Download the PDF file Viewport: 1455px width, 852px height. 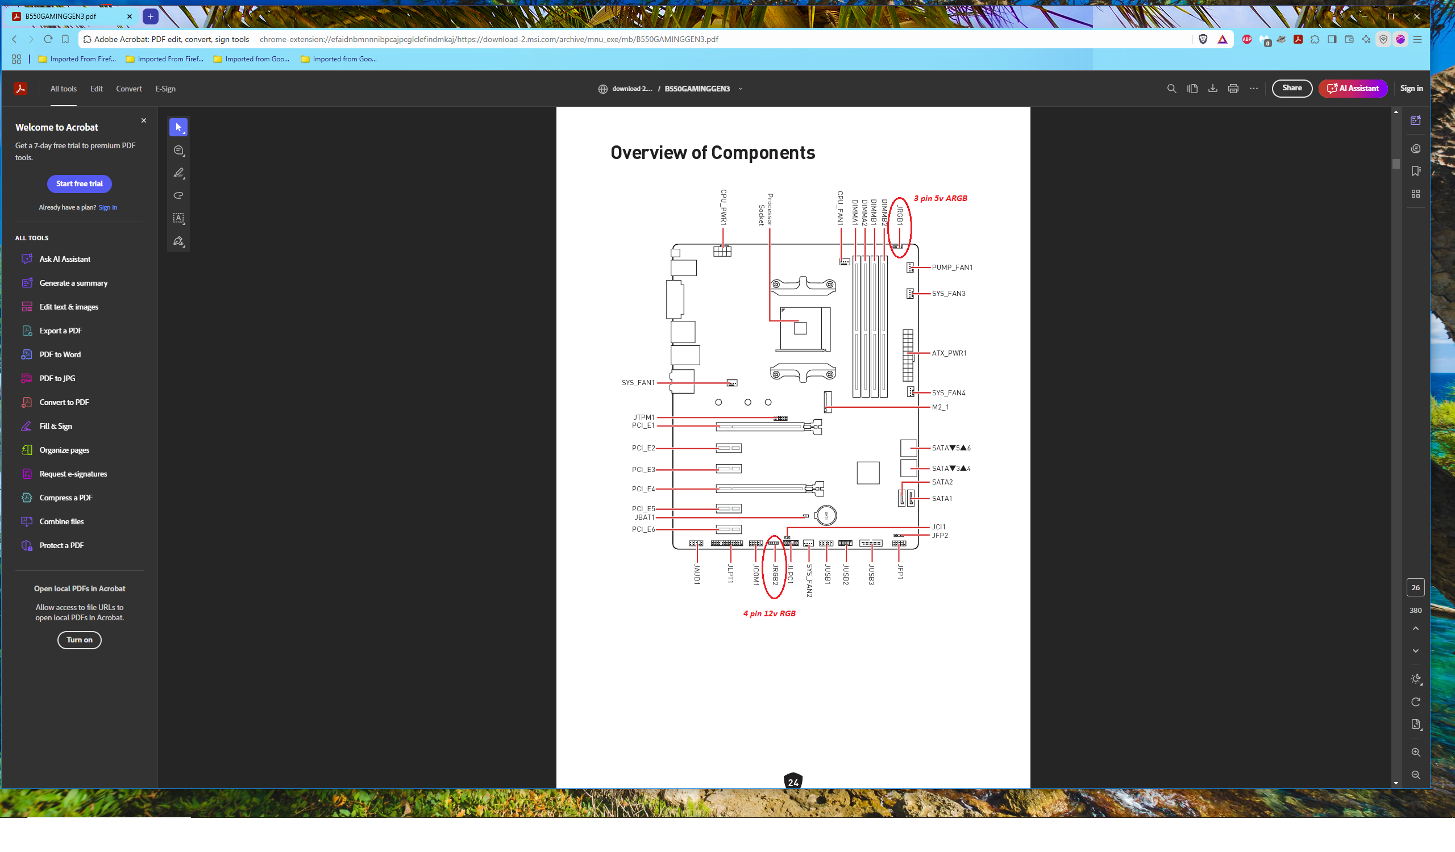click(x=1212, y=89)
